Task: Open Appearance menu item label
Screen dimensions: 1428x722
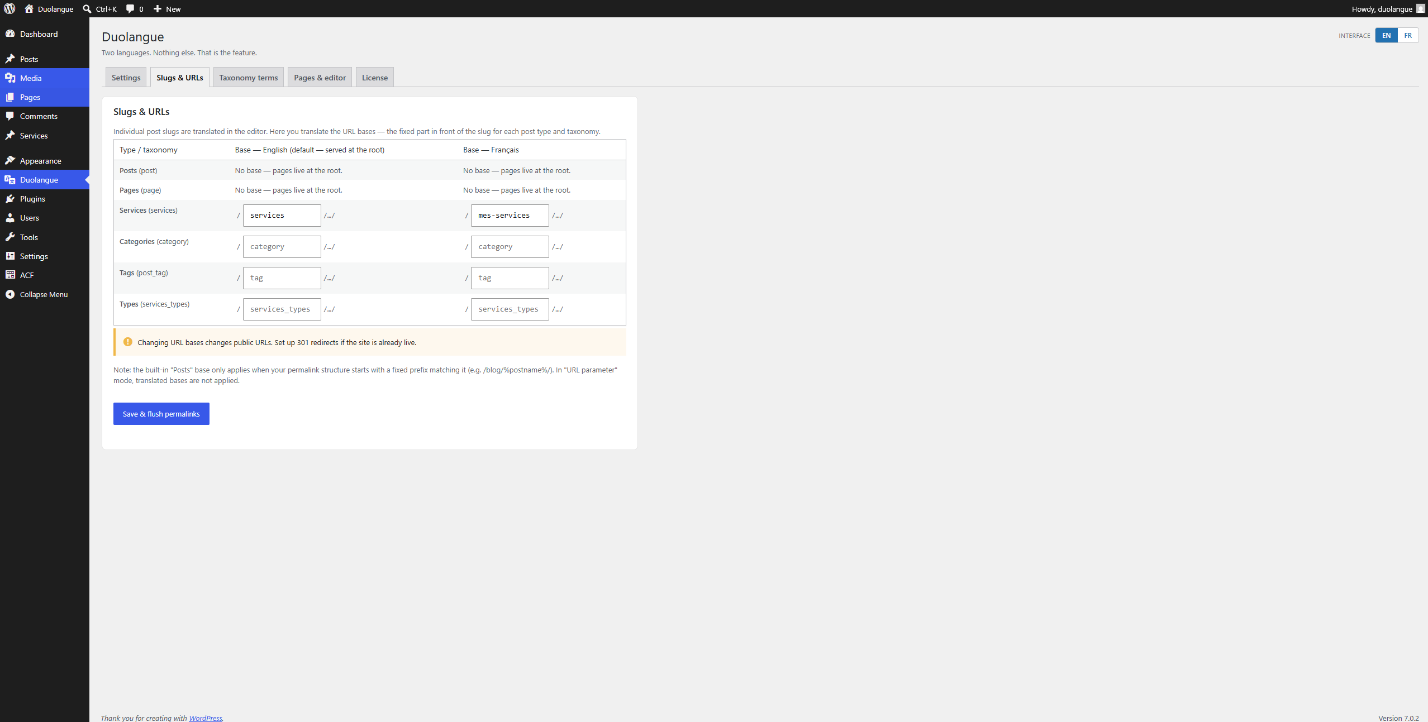Action: [41, 161]
